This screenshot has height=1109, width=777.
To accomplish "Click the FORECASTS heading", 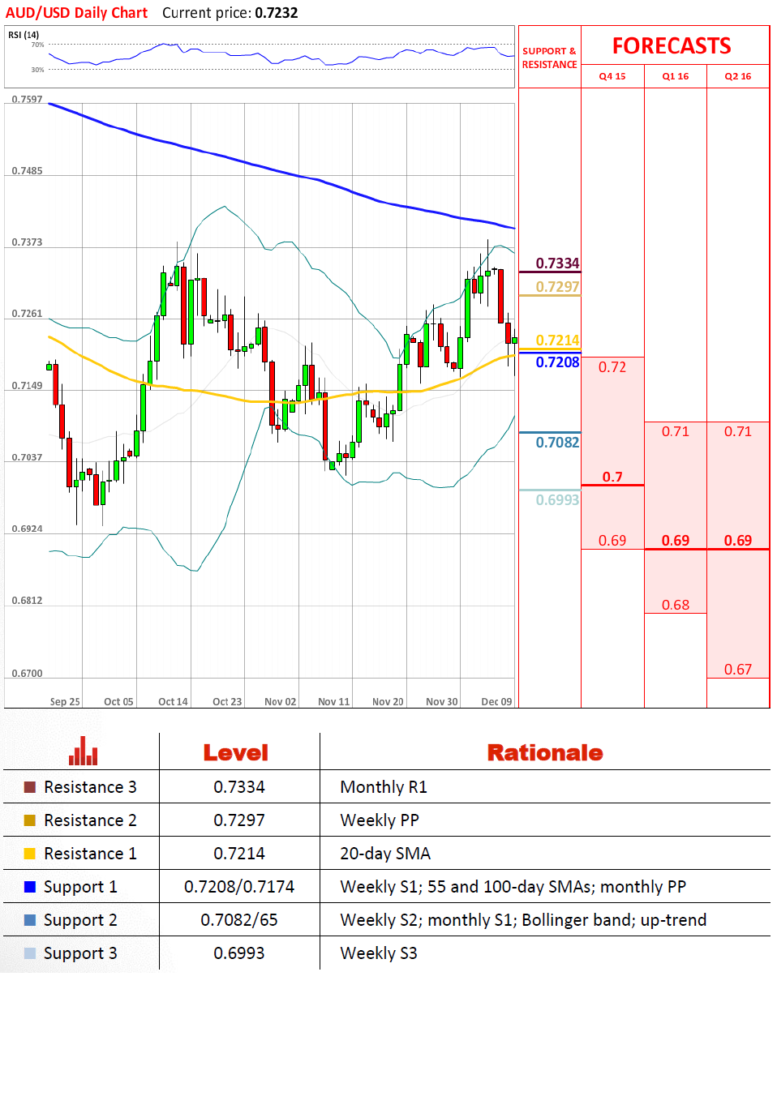I will [x=672, y=46].
